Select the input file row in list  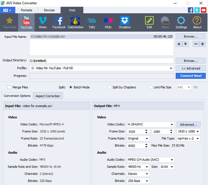102,36
